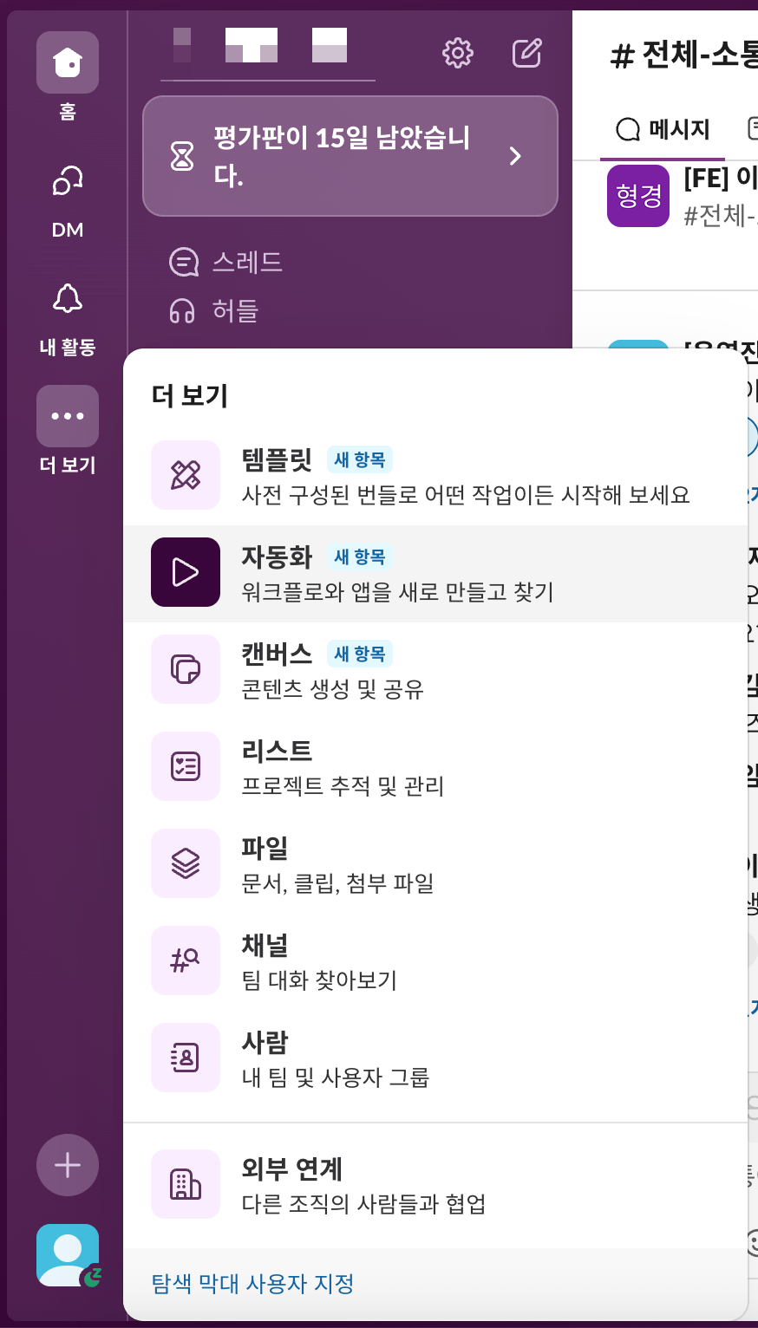This screenshot has height=1328, width=758.
Task: Click the 더 보기 three-dots icon
Action: click(68, 416)
